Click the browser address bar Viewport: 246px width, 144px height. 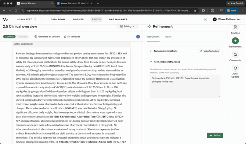[108, 11]
